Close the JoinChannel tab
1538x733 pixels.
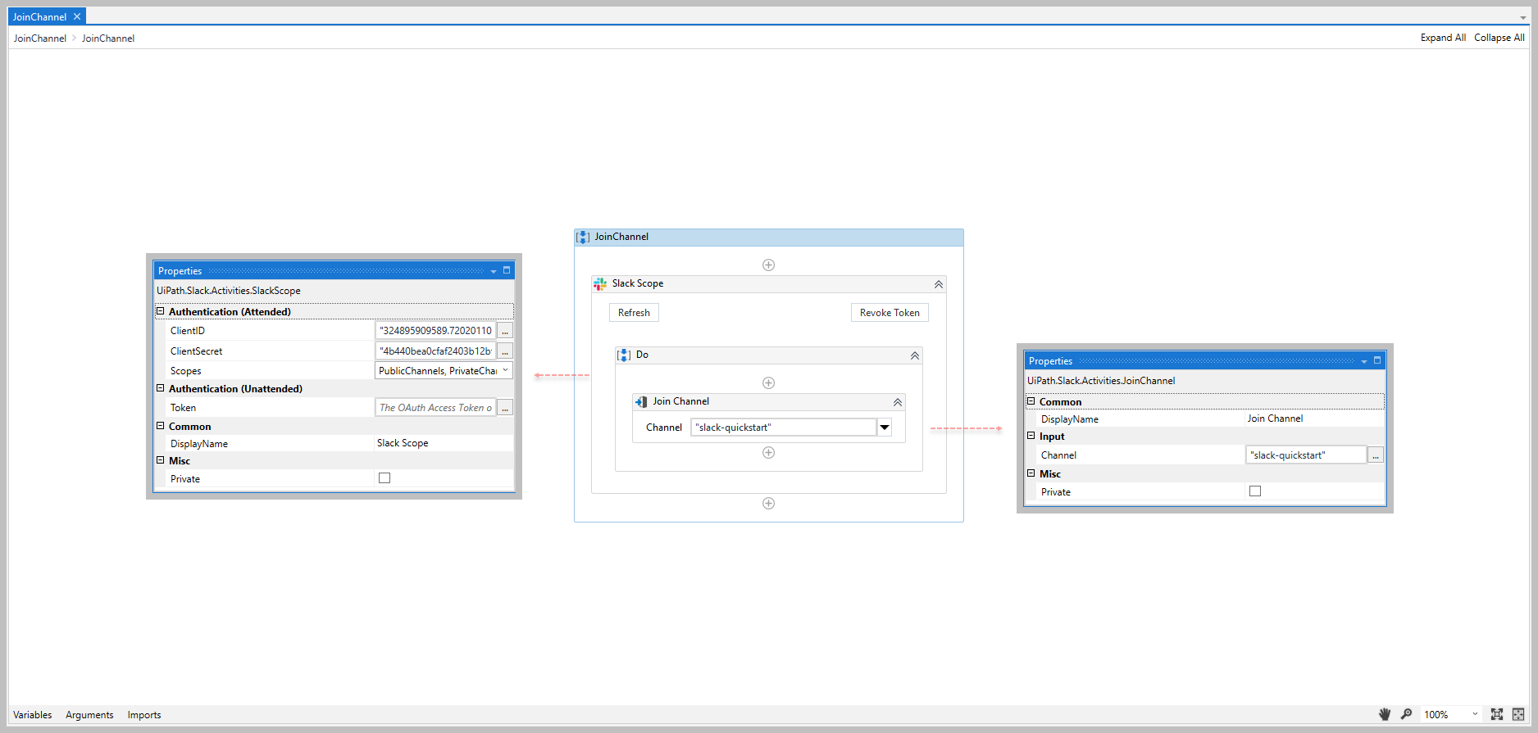coord(77,16)
